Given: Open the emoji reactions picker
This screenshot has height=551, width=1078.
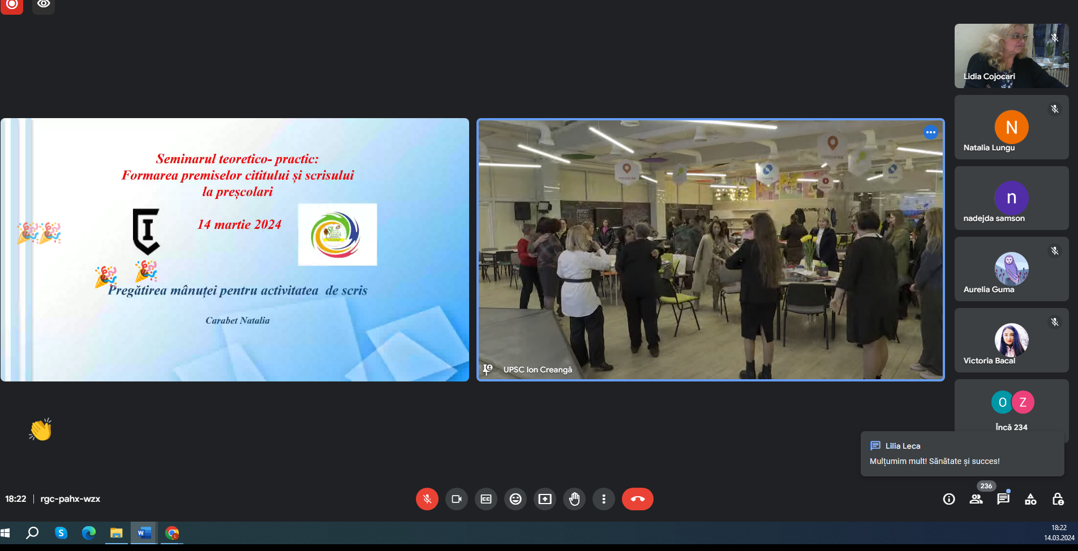Looking at the screenshot, I should coord(515,499).
